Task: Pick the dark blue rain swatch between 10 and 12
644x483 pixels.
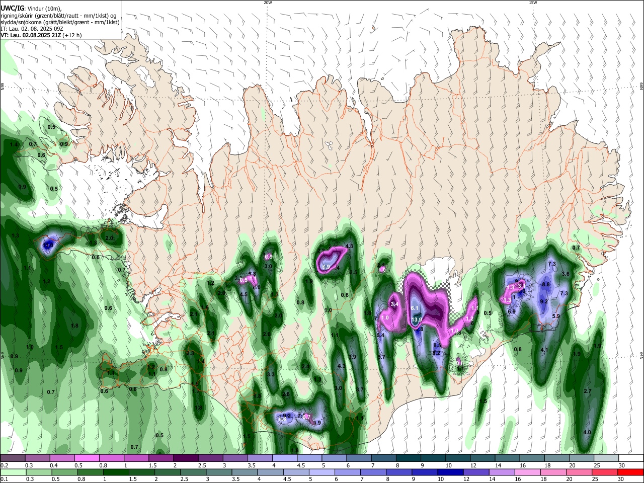Action: (x=451, y=472)
